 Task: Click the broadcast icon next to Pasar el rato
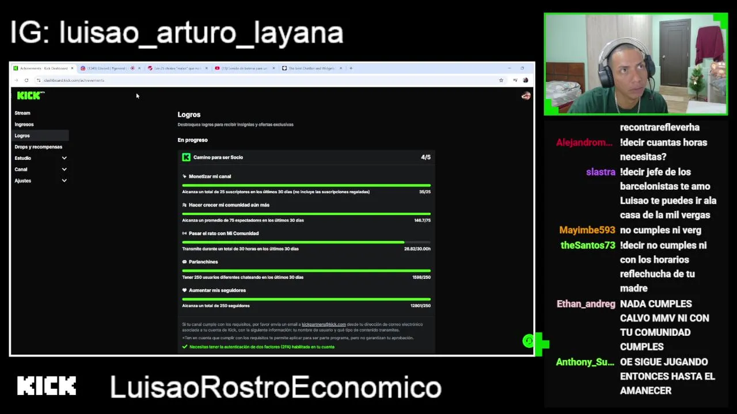pos(184,233)
